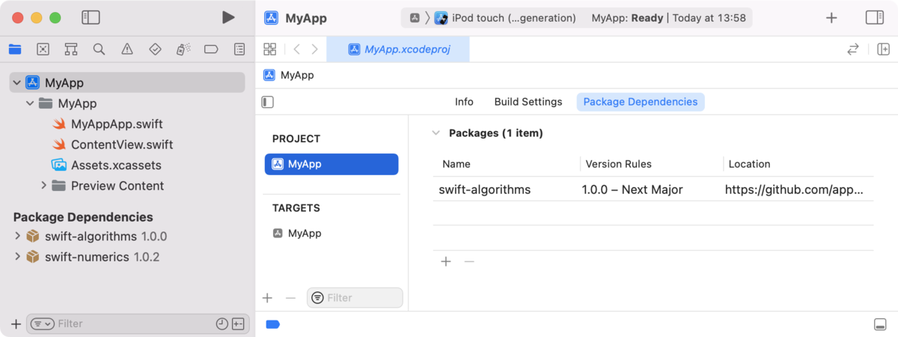Sort by the Location column header

pyautogui.click(x=749, y=164)
